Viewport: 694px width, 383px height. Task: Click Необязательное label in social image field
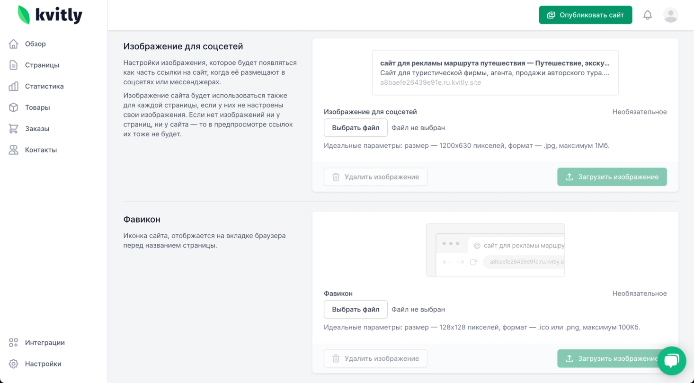click(x=640, y=112)
